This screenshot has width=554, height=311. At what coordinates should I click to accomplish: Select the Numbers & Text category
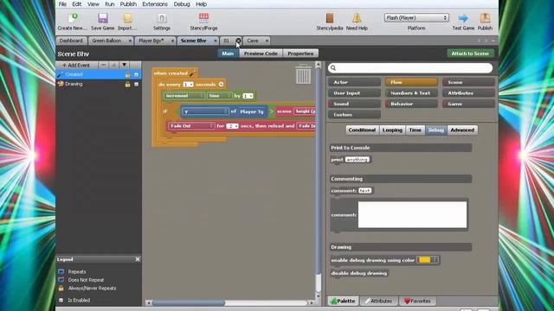[x=412, y=93]
